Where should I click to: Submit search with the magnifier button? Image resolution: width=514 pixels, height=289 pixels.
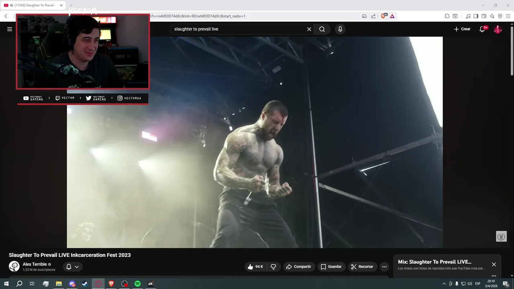click(x=322, y=29)
